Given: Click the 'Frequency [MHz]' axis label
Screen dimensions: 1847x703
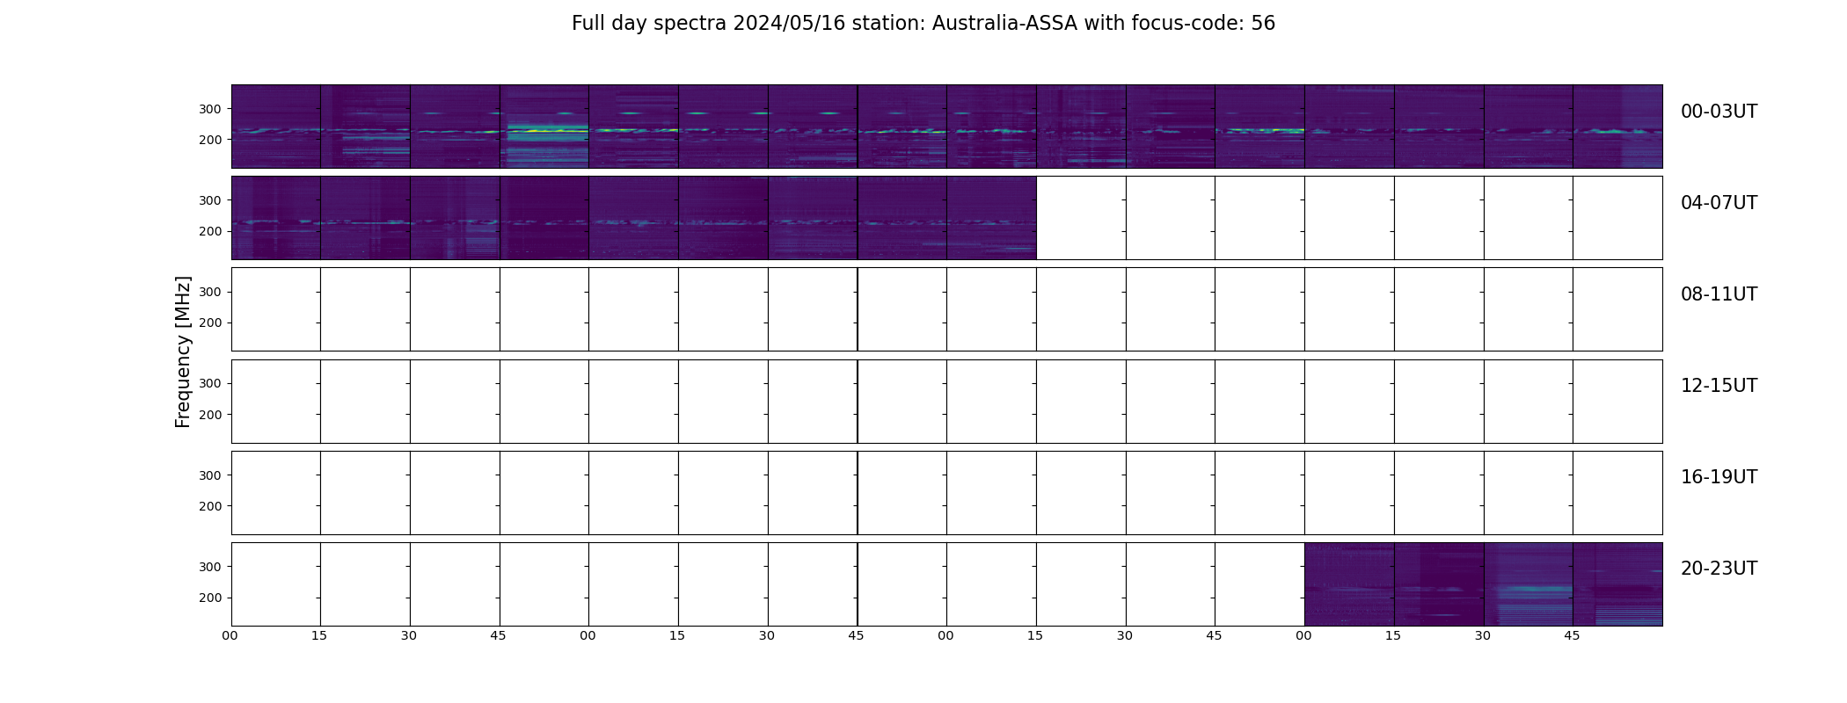Looking at the screenshot, I should pyautogui.click(x=183, y=351).
